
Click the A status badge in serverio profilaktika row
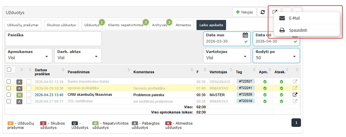point(19,89)
